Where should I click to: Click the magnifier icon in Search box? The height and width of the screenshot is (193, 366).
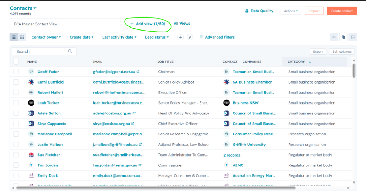pyautogui.click(x=70, y=51)
